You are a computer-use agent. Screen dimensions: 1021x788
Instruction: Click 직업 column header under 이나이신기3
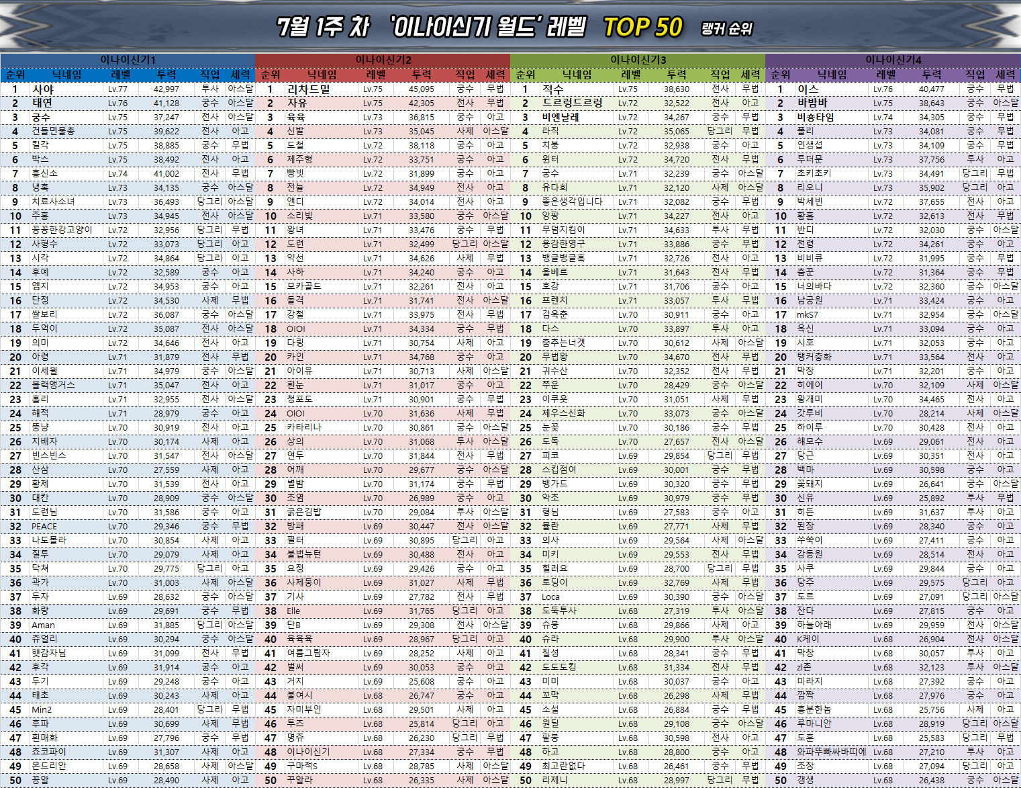720,75
